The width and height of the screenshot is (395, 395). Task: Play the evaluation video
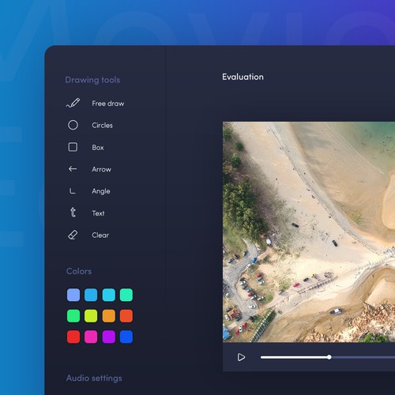241,357
